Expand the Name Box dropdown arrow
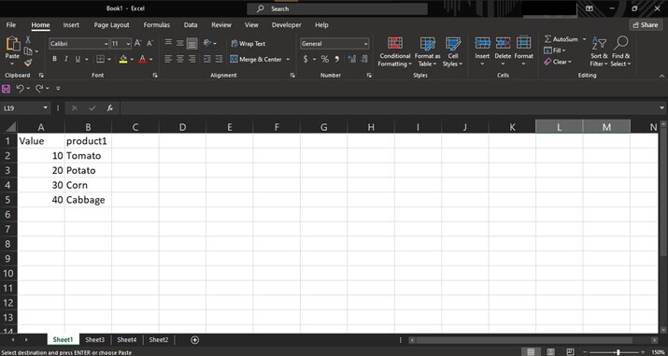668x356 pixels. tap(46, 108)
